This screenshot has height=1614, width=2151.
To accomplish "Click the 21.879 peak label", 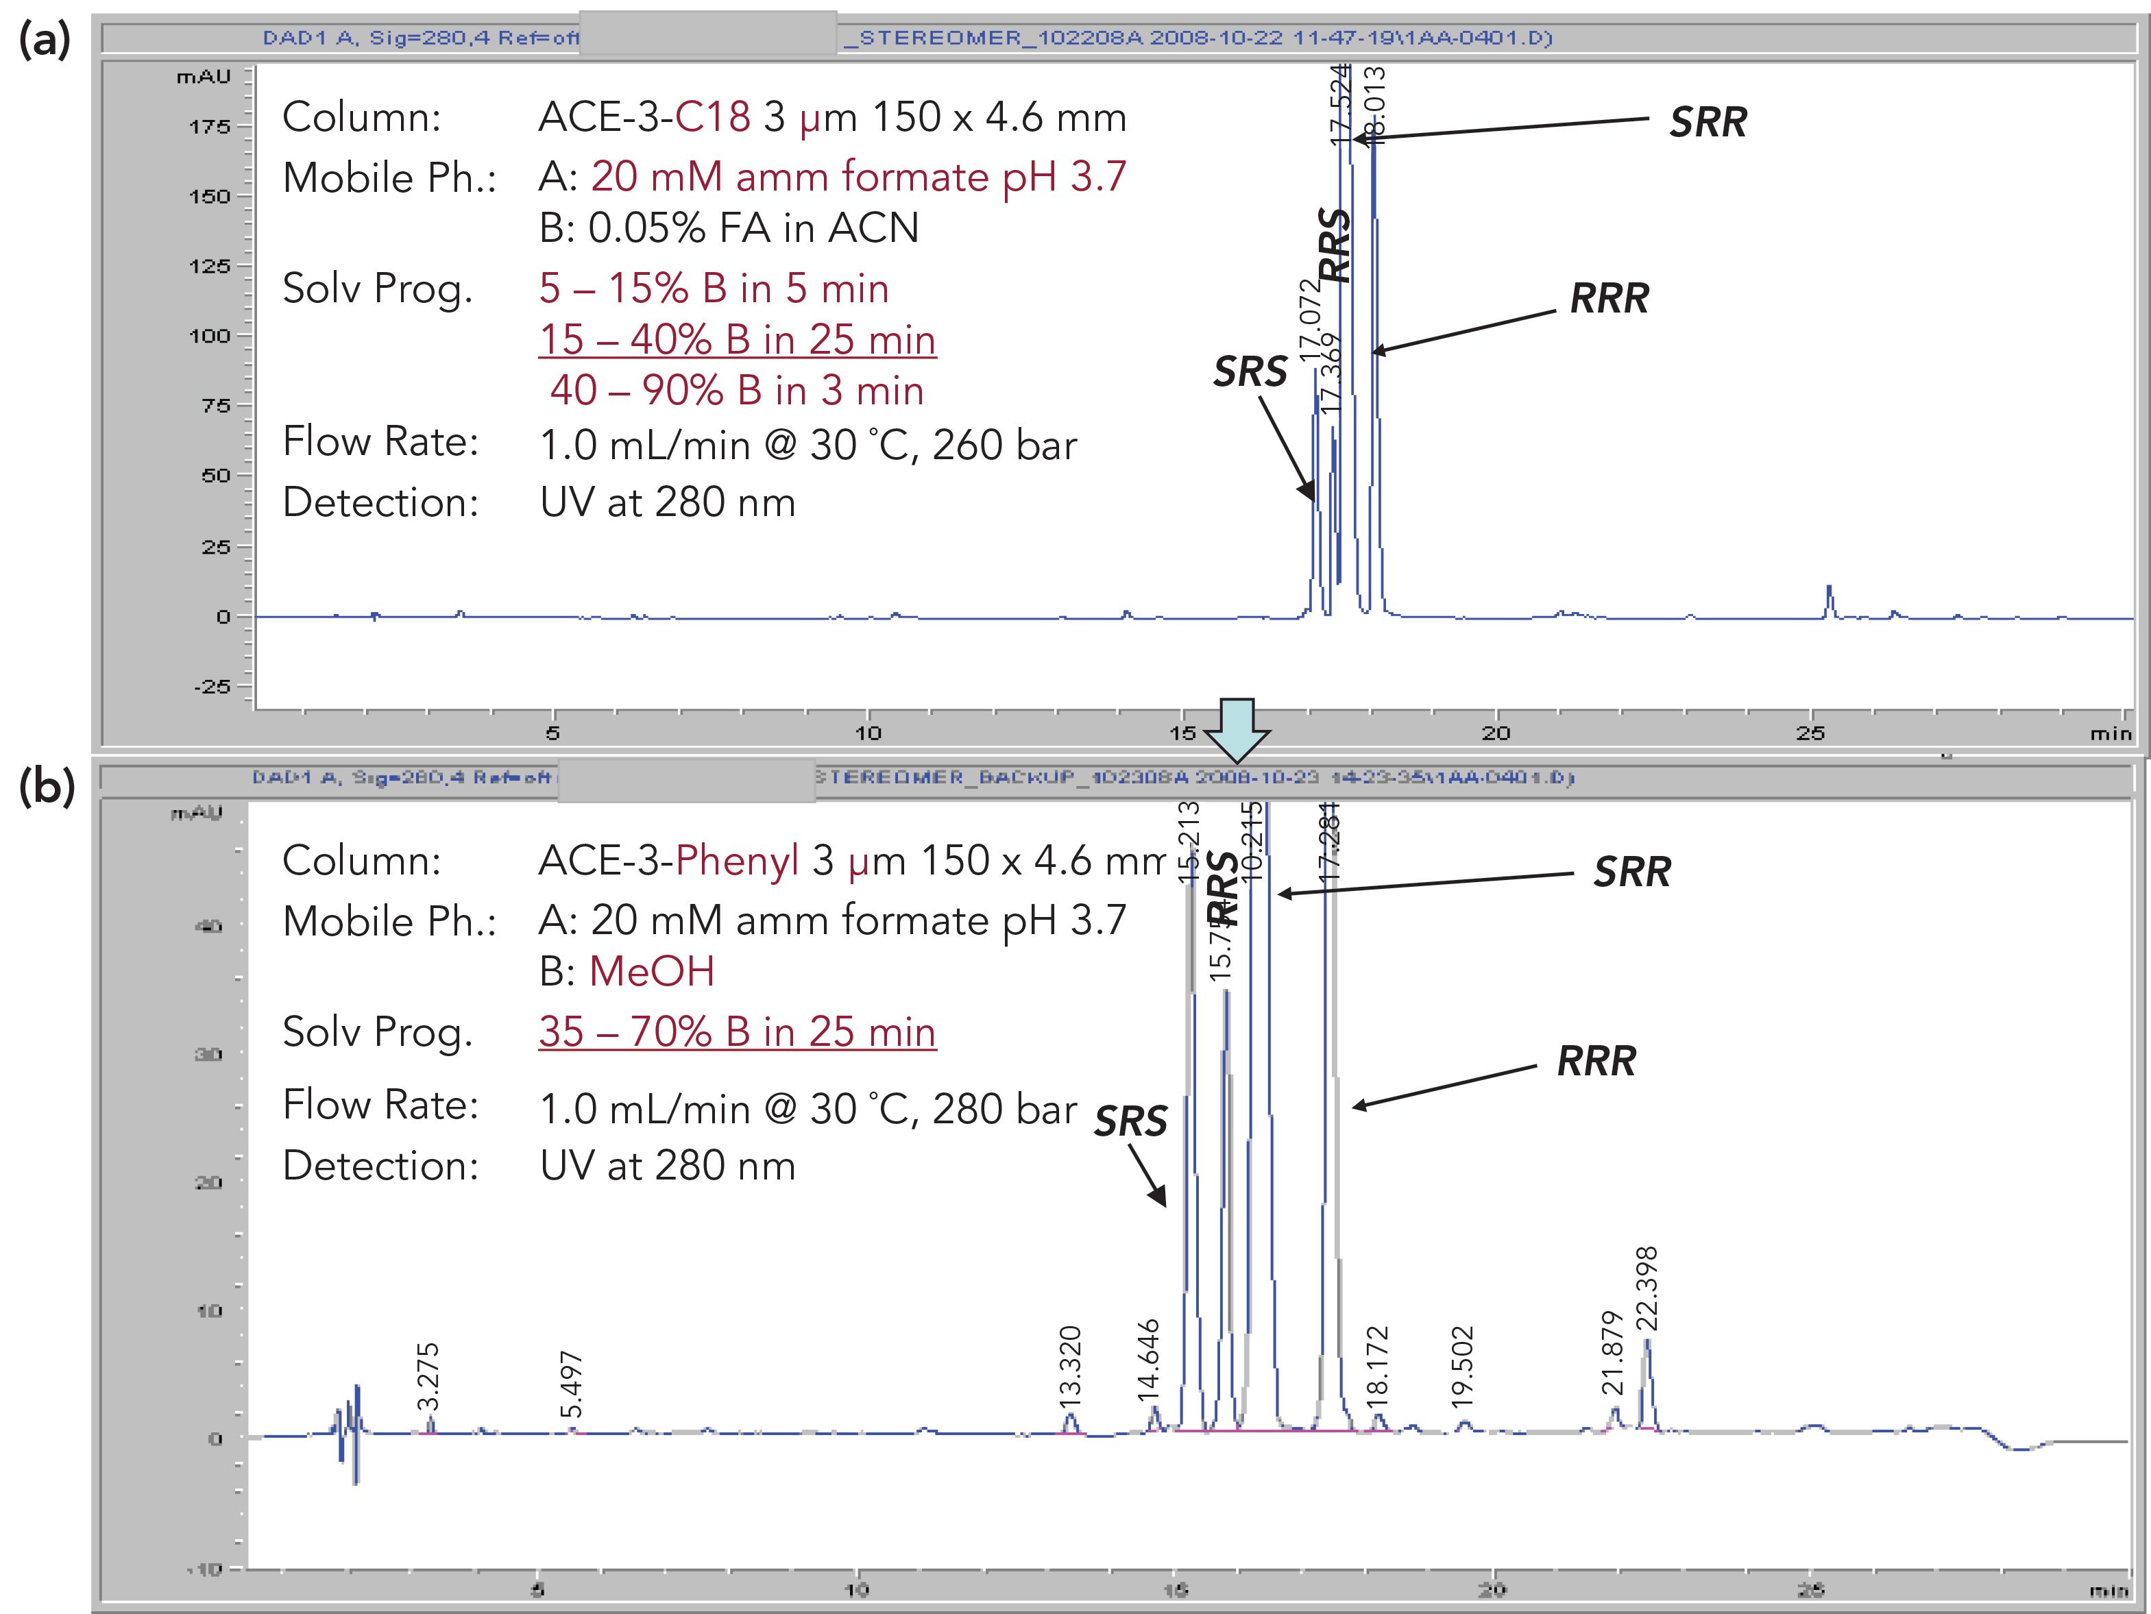I will [x=1612, y=1352].
